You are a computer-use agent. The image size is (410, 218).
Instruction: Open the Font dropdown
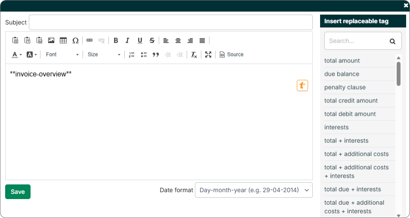click(x=62, y=54)
